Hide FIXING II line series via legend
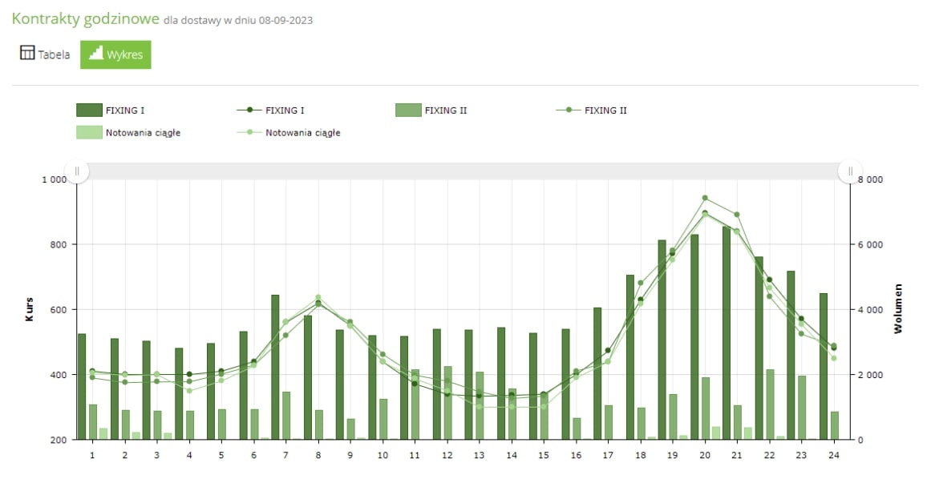 [x=569, y=111]
